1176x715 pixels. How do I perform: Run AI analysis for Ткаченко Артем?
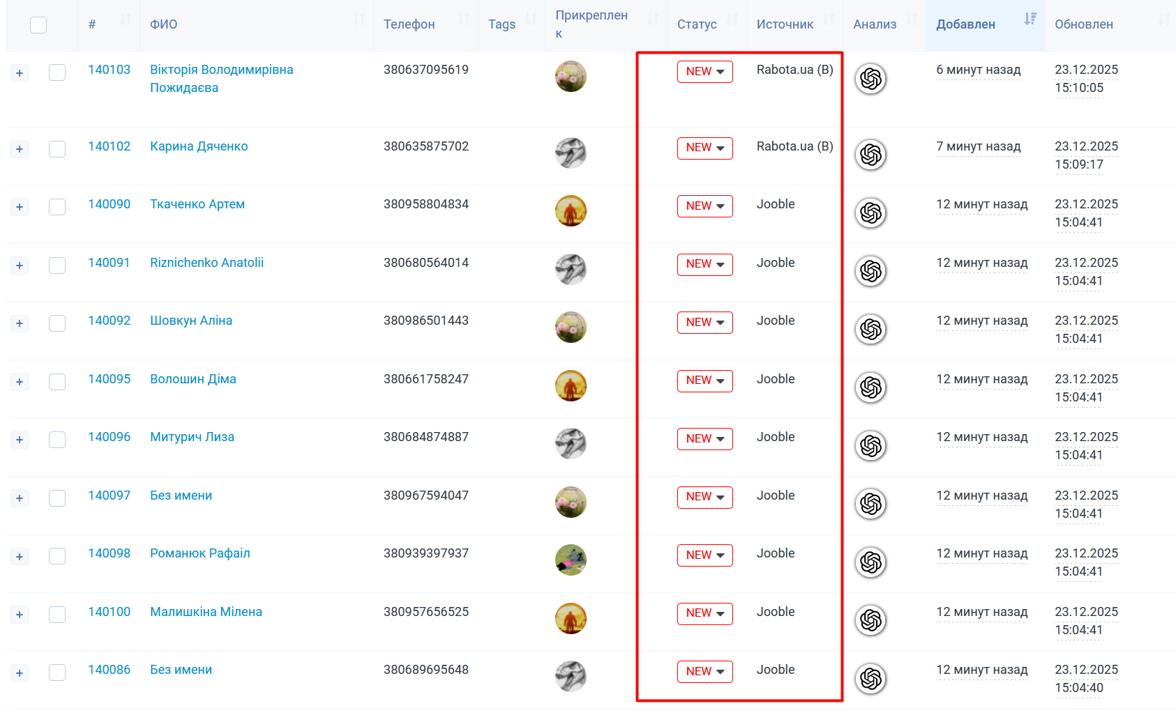click(x=870, y=213)
